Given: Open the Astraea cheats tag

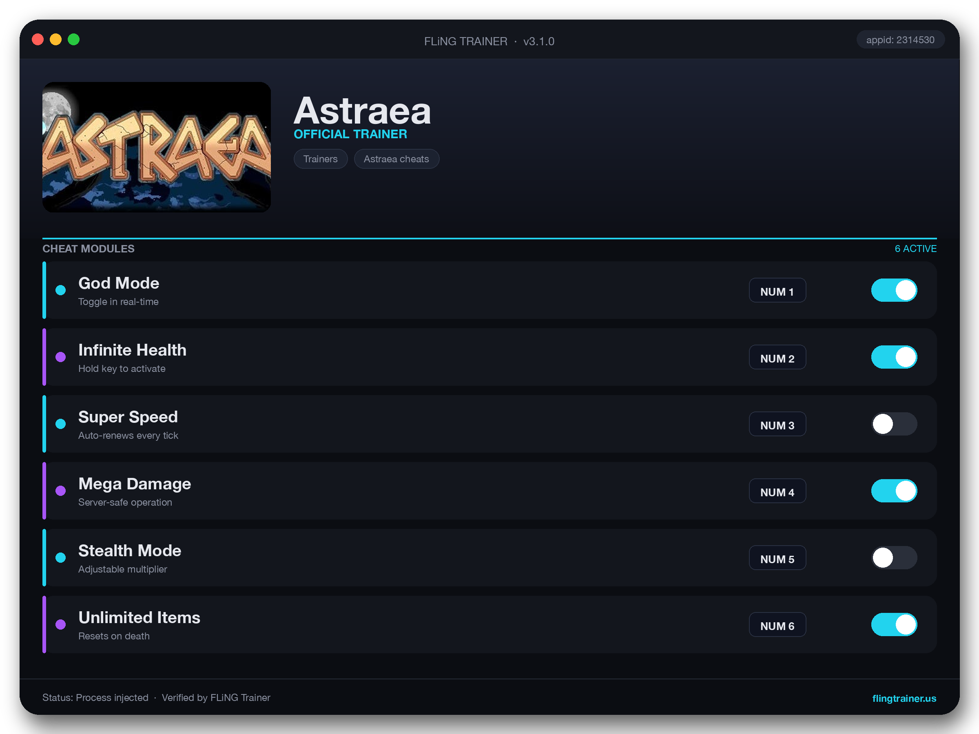Looking at the screenshot, I should (x=396, y=159).
